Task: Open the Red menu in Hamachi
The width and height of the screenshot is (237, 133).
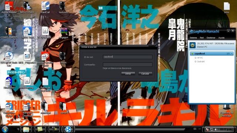Action: (201, 38)
